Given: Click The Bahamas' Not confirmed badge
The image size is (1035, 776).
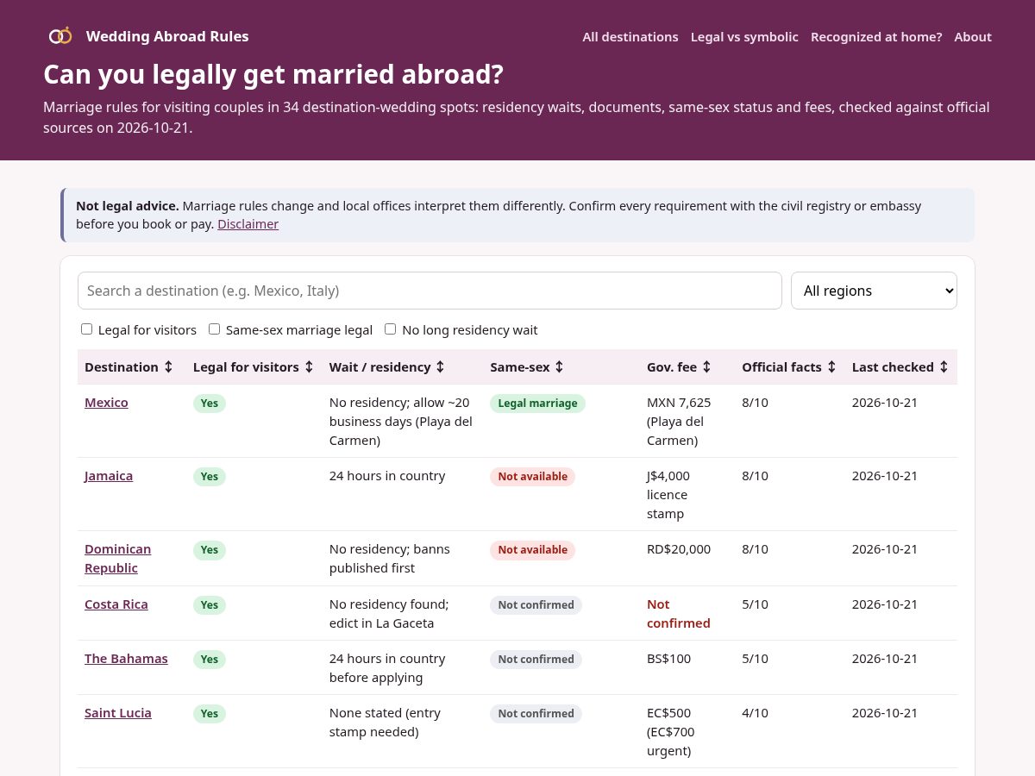Looking at the screenshot, I should tap(536, 660).
